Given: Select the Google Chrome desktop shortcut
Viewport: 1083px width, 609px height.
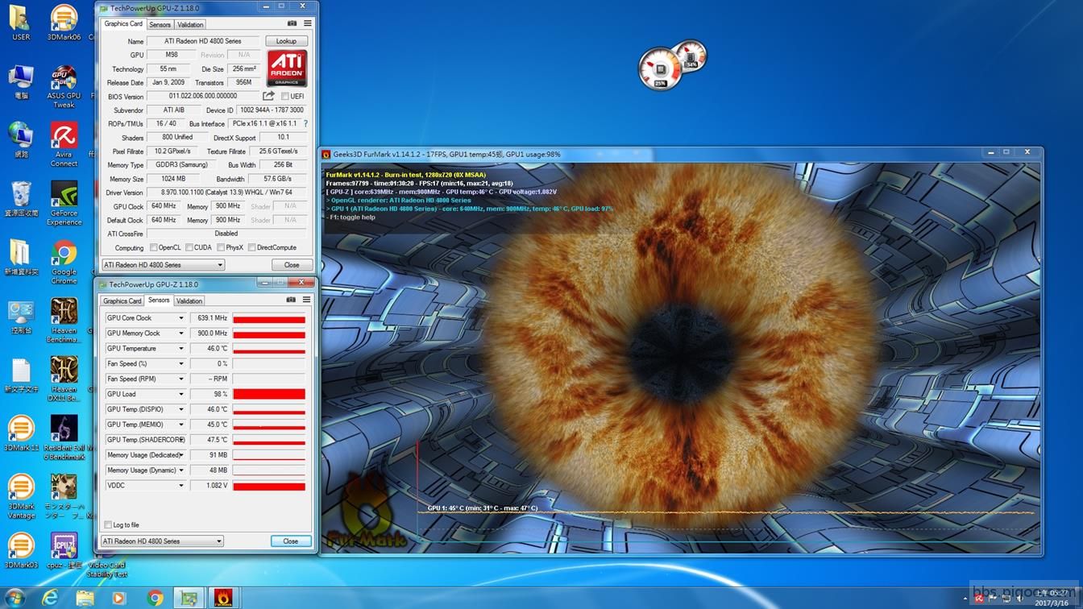Looking at the screenshot, I should (x=64, y=263).
